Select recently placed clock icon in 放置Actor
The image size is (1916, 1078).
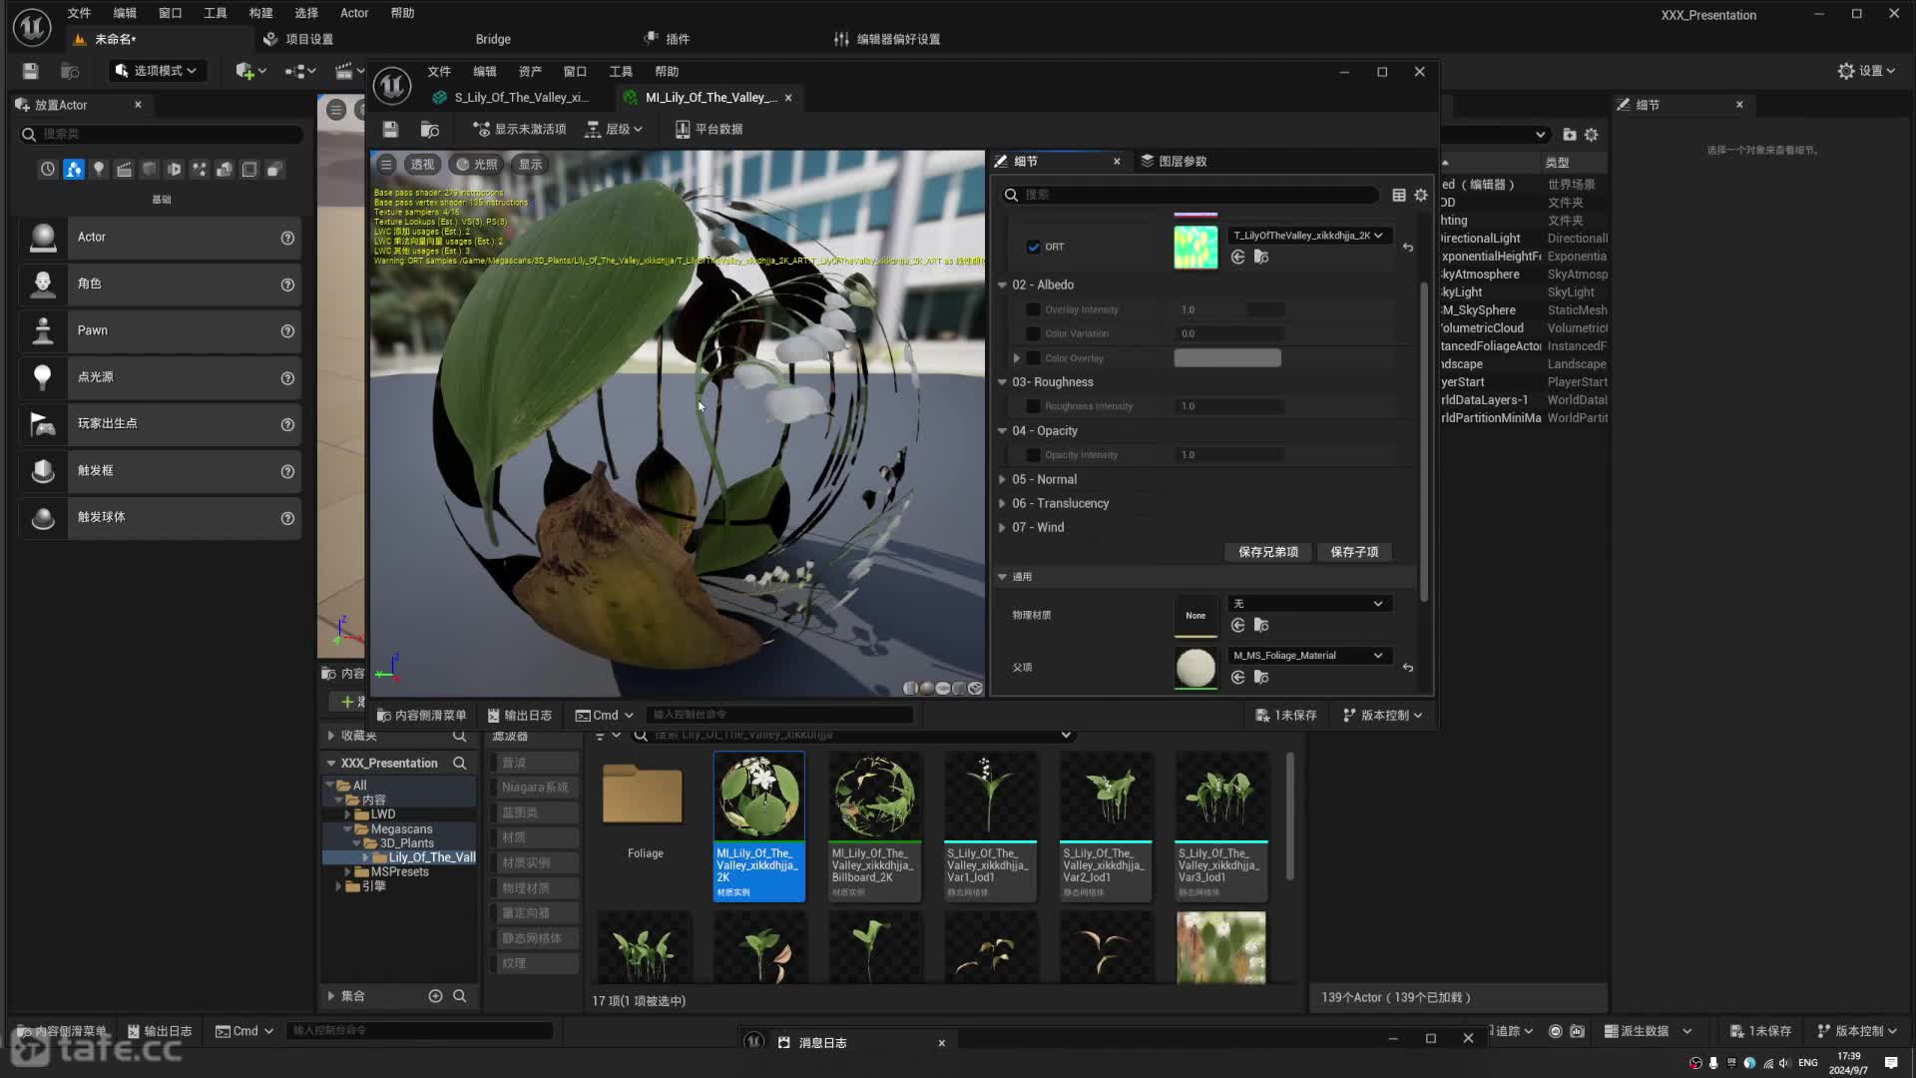pos(47,170)
